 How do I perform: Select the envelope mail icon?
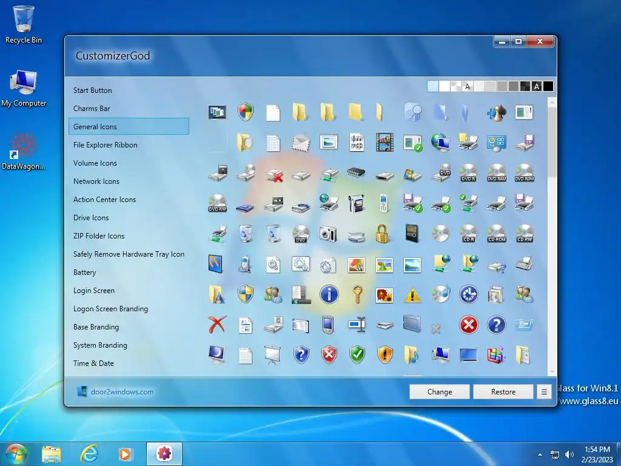[301, 142]
